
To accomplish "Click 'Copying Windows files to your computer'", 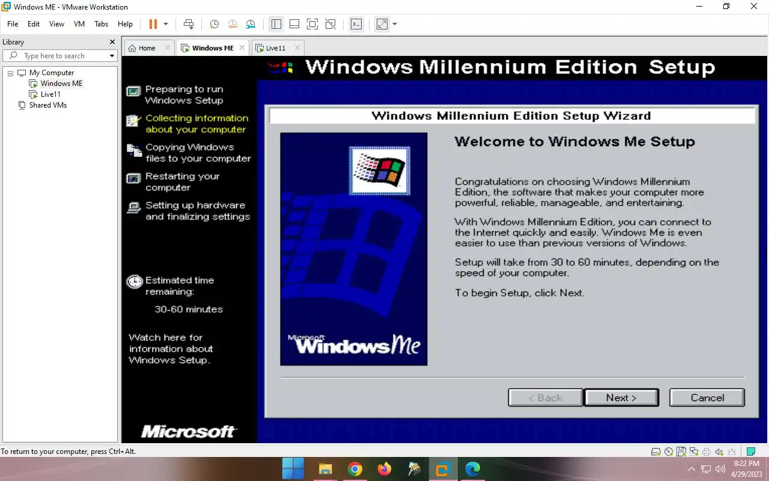I will click(x=198, y=153).
